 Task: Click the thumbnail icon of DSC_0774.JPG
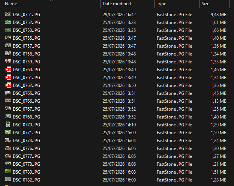(8, 140)
